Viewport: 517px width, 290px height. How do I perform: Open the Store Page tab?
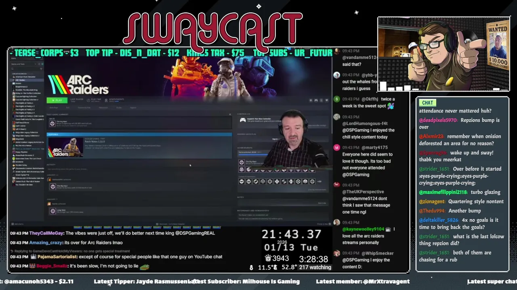[54, 108]
